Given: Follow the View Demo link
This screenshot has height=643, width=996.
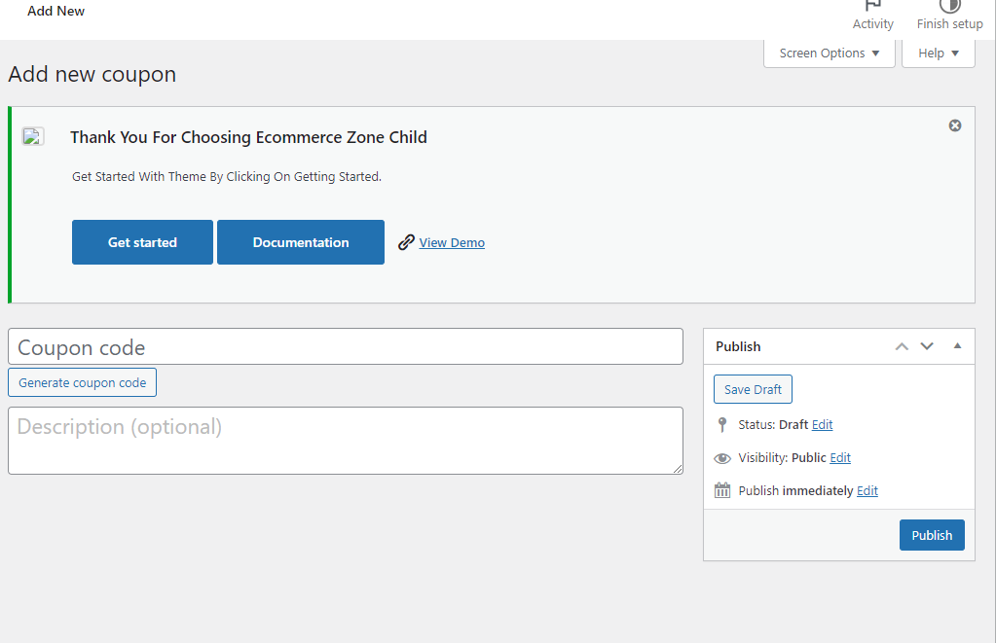Looking at the screenshot, I should [452, 243].
